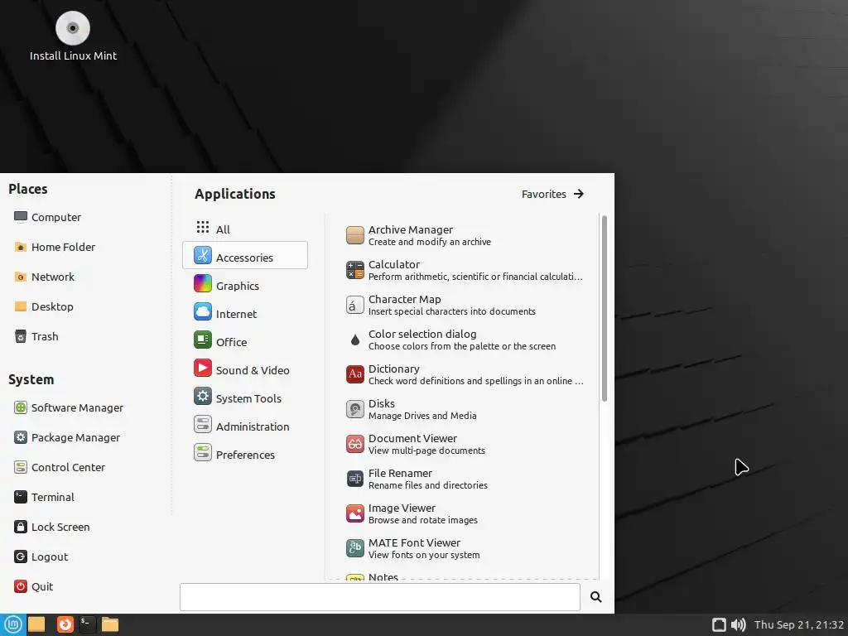Viewport: 848px width, 636px height.
Task: Open System Tools category
Action: (245, 397)
